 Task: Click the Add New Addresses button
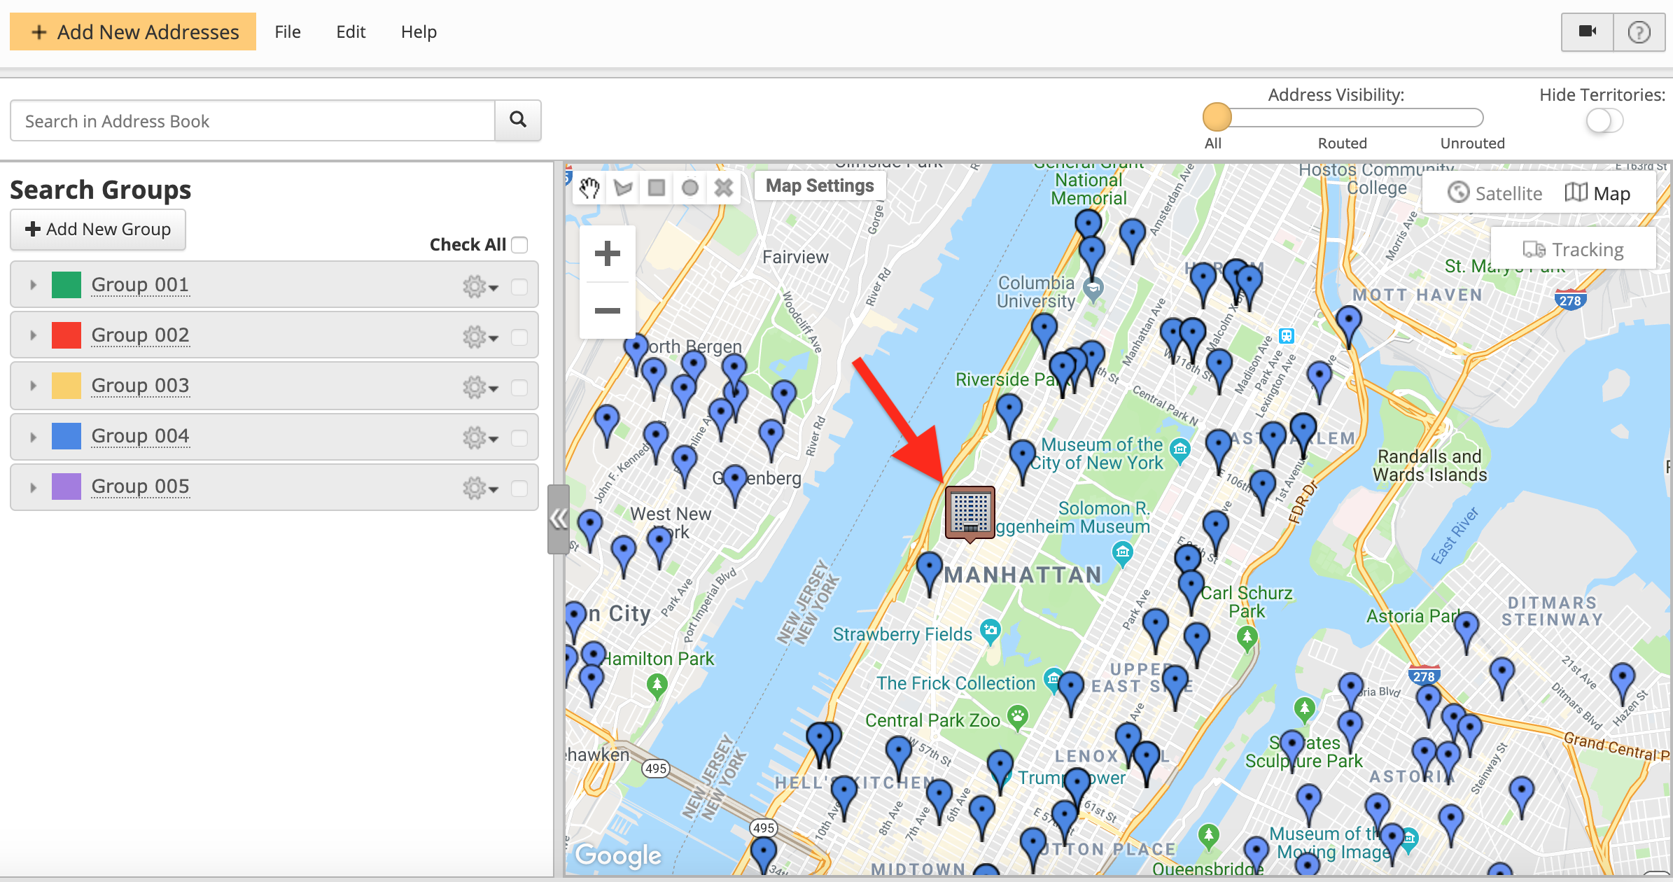tap(133, 31)
